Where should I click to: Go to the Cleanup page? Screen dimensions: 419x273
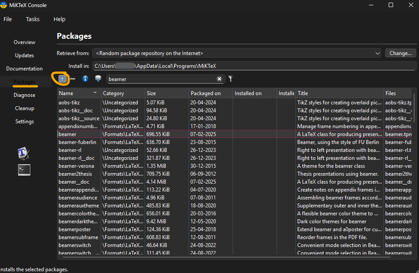tap(24, 108)
